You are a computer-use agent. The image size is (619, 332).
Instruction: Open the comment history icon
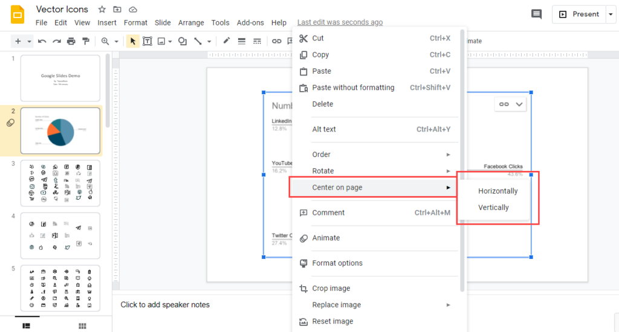pos(536,14)
